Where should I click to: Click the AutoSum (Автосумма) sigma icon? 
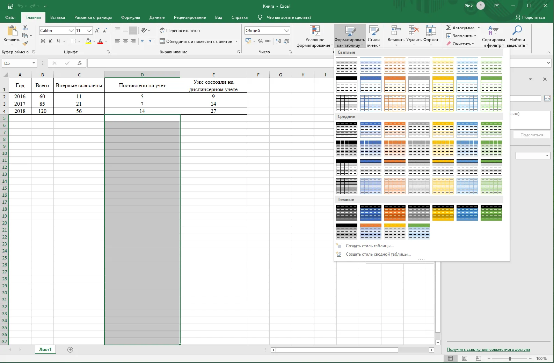pos(449,28)
